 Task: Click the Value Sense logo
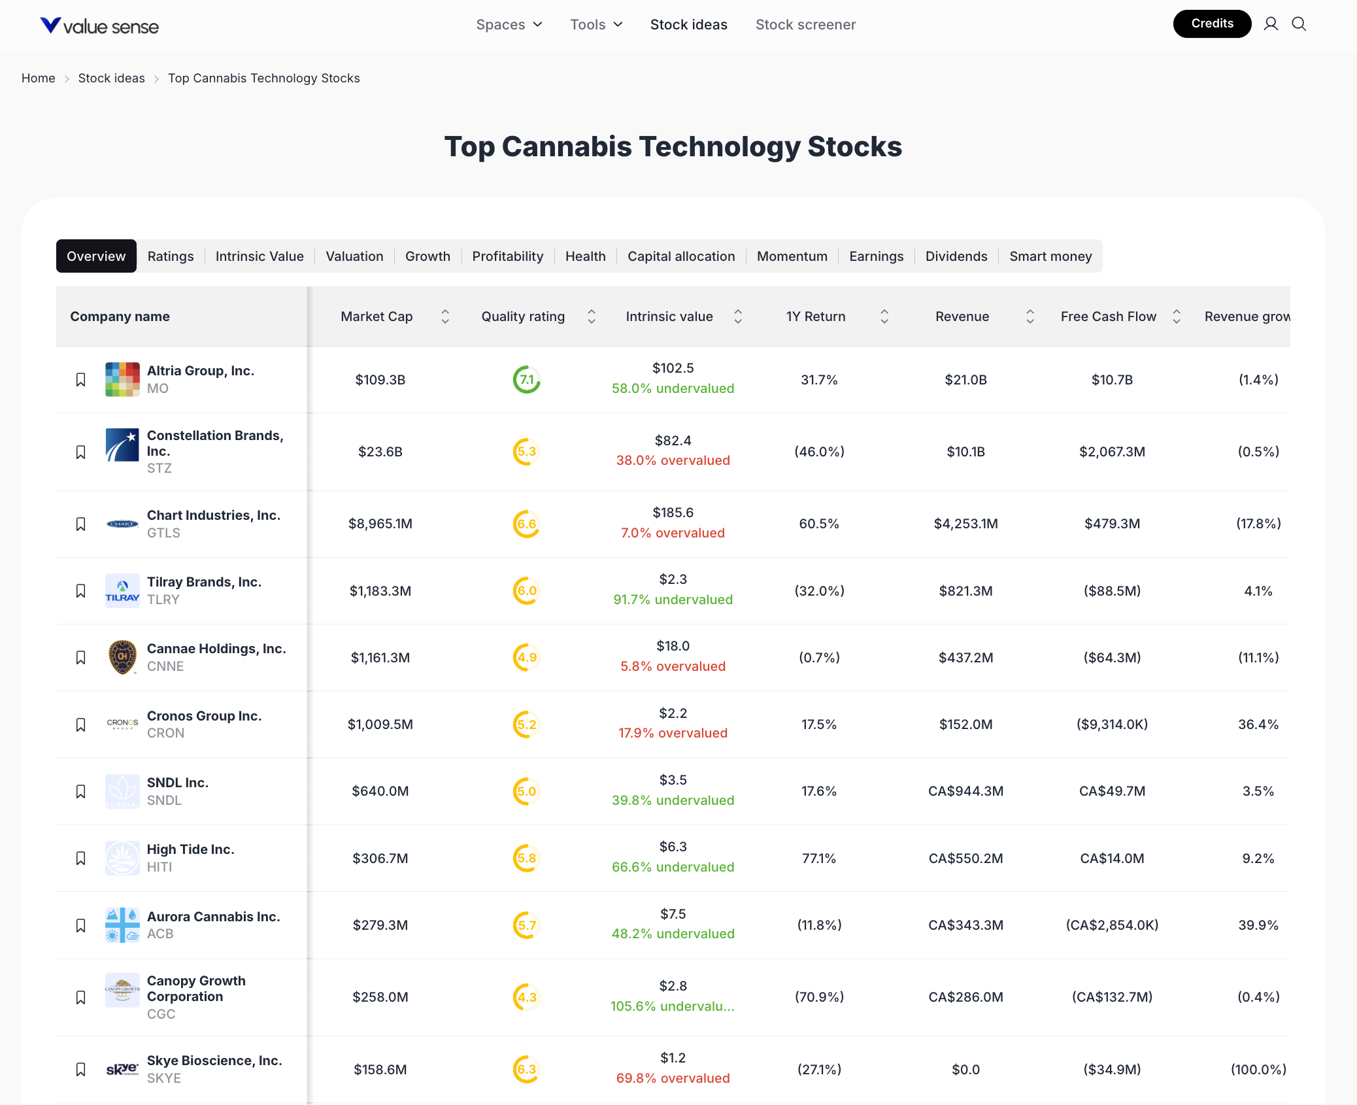[x=99, y=25]
